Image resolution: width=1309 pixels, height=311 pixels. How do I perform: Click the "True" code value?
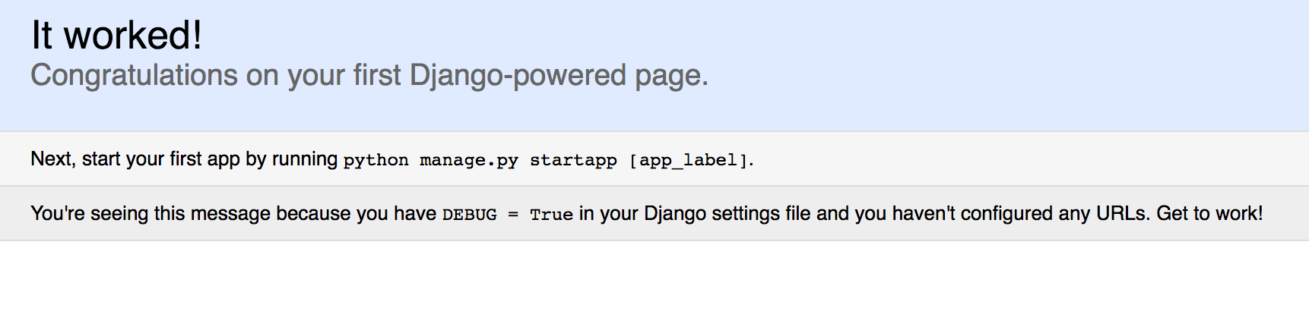(x=551, y=215)
